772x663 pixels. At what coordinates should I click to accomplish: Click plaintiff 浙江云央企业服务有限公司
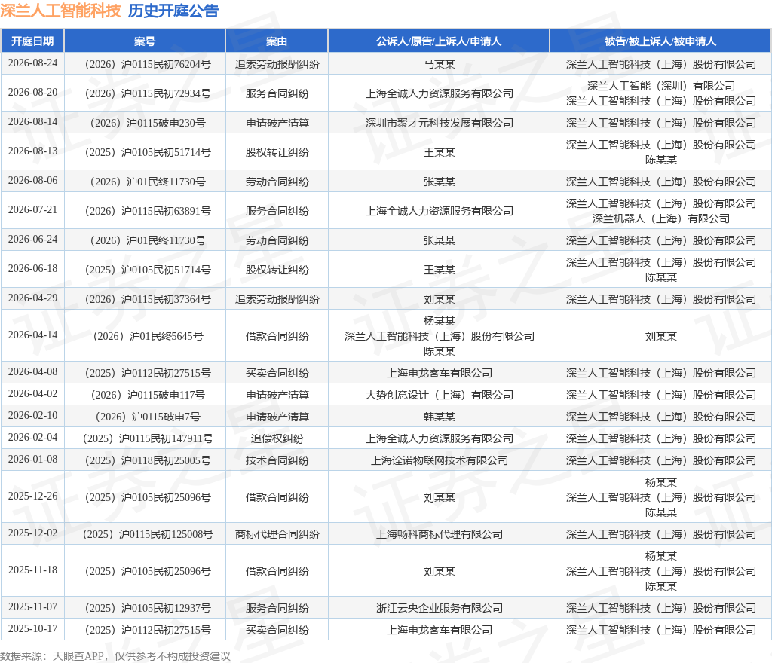point(440,608)
